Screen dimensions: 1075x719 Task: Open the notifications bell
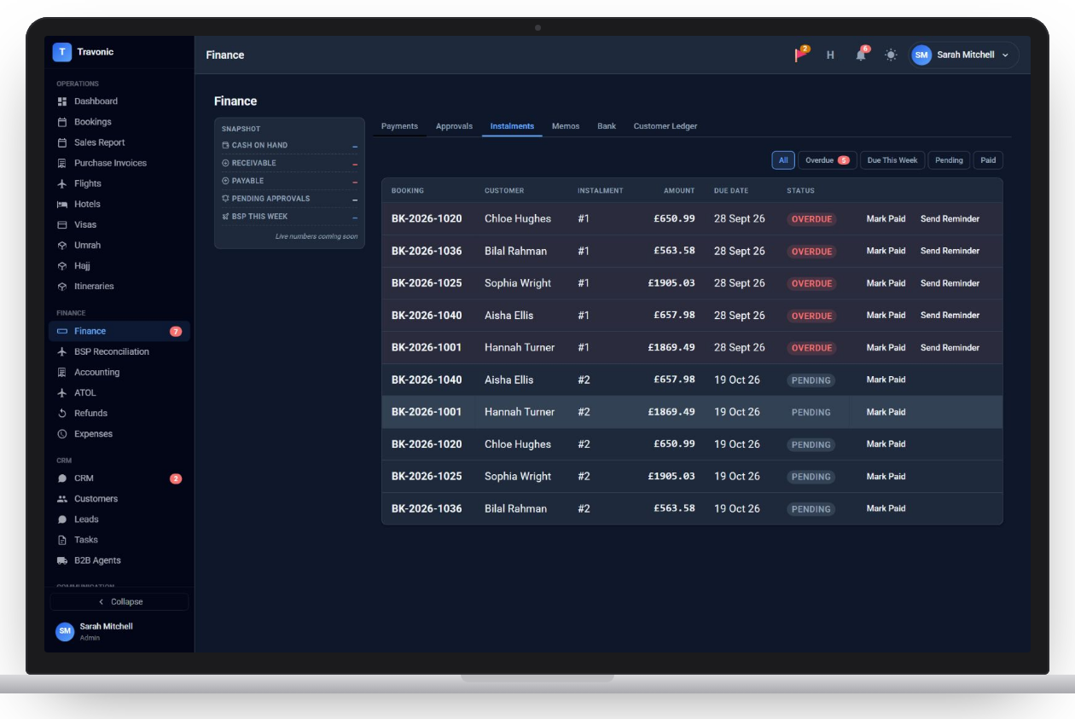point(862,55)
